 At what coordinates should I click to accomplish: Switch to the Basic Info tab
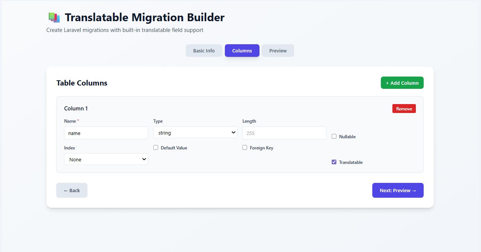[x=204, y=51]
